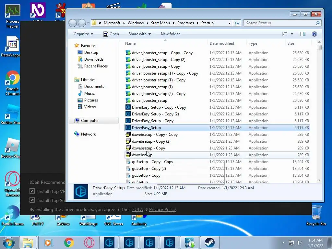Open VNC Server desktop shortcut
The height and width of the screenshot is (249, 332).
(x=113, y=220)
